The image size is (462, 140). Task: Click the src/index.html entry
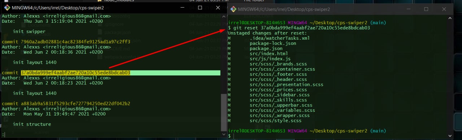(269, 53)
